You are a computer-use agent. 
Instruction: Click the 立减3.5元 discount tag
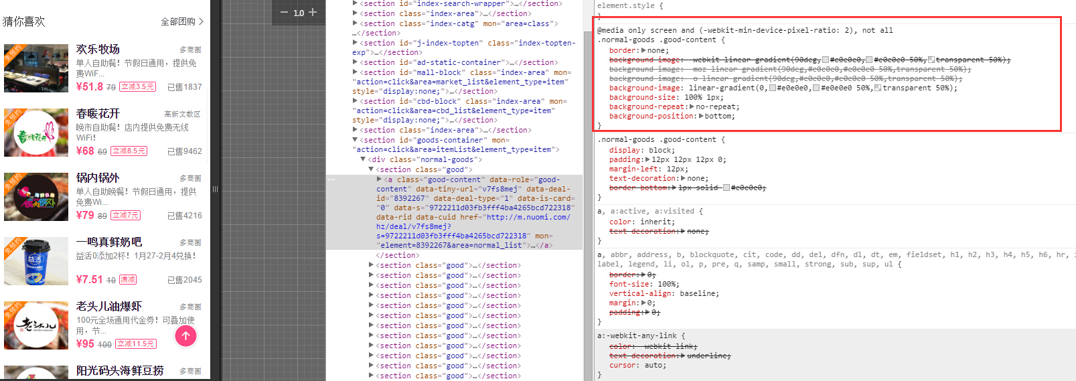[x=138, y=87]
